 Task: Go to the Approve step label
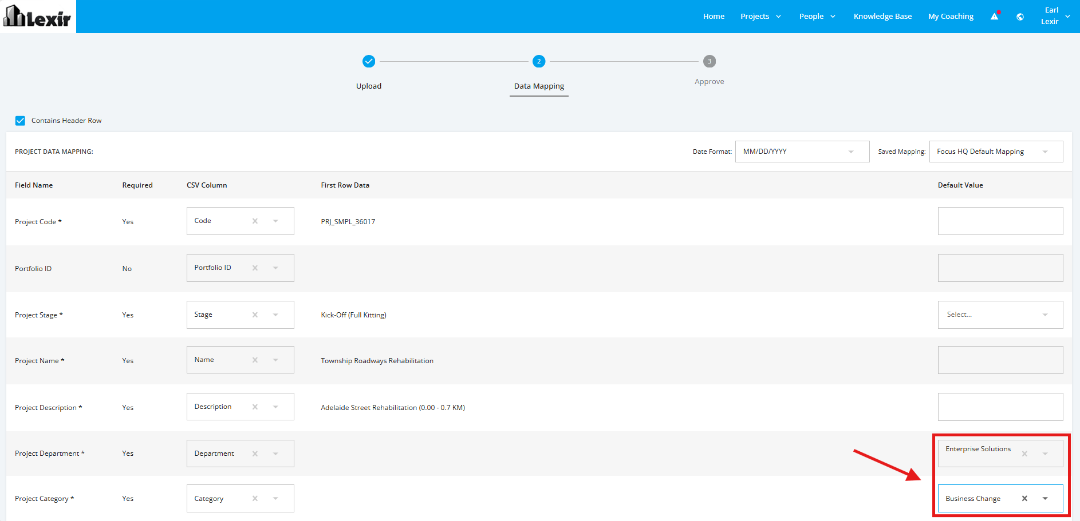click(710, 81)
